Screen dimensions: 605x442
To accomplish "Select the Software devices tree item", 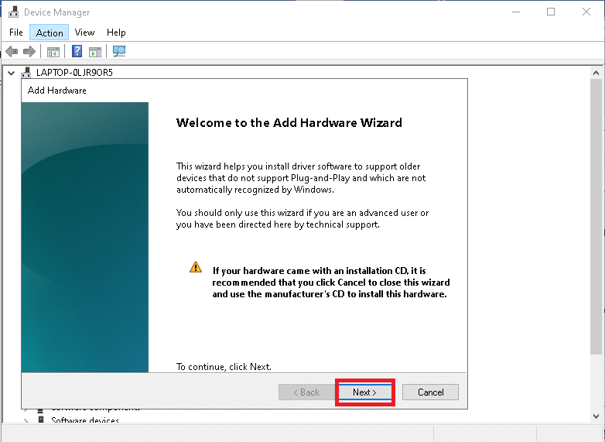I will point(85,420).
